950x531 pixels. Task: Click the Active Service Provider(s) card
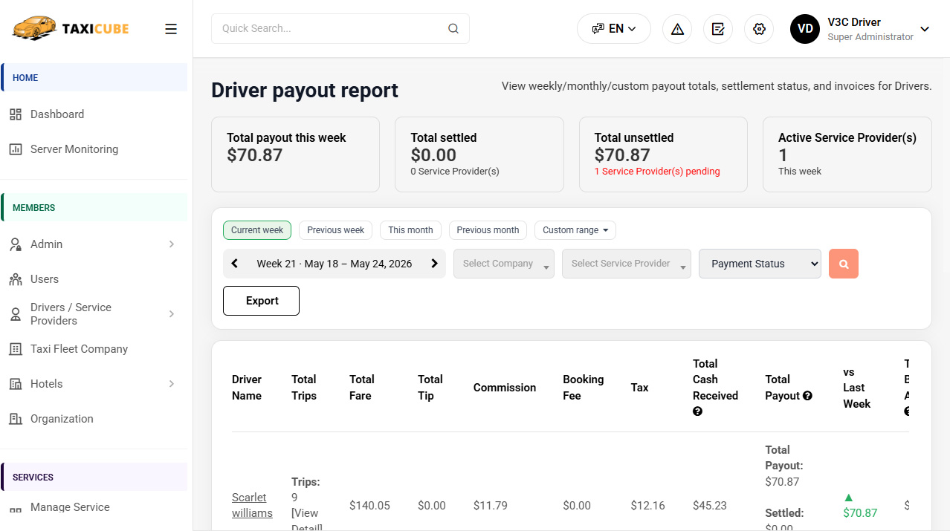pyautogui.click(x=847, y=154)
